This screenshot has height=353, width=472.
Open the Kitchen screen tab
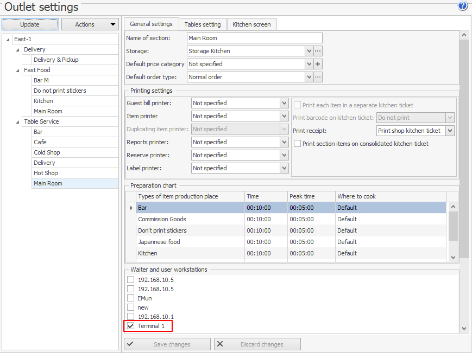pos(252,24)
